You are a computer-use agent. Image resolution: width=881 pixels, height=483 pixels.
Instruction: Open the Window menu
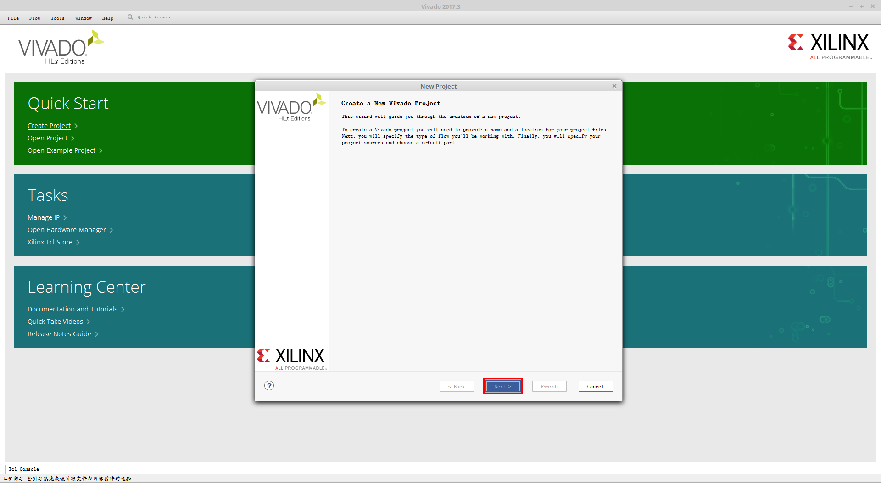click(84, 18)
